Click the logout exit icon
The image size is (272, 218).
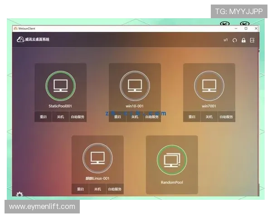252,40
